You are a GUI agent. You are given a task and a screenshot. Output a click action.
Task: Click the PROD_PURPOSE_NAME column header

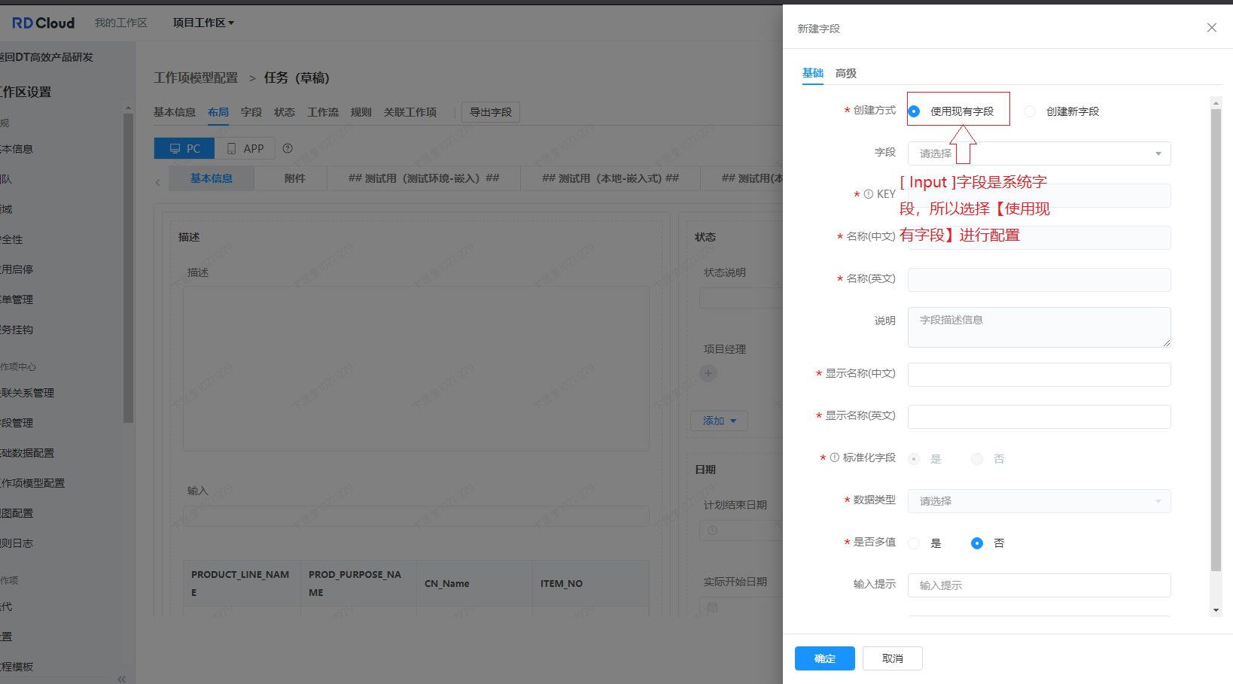point(358,583)
